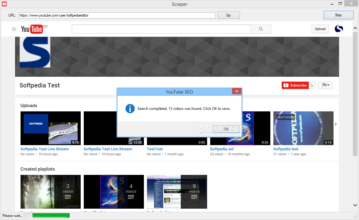Screen dimensions: 359x220
Task: Click the page scrollbar down arrow
Action: [x=355, y=205]
